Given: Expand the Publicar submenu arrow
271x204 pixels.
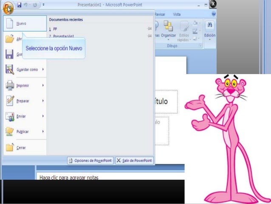Looking at the screenshot, I should [x=43, y=131].
